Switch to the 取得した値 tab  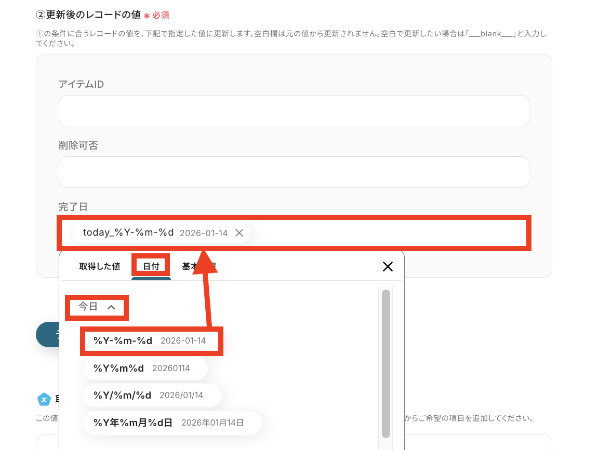coord(100,266)
